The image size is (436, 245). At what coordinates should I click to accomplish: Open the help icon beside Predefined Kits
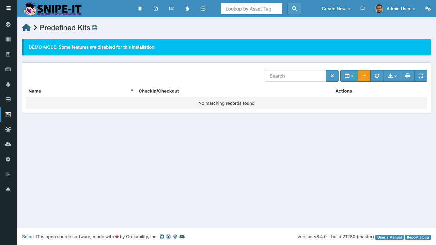(94, 28)
